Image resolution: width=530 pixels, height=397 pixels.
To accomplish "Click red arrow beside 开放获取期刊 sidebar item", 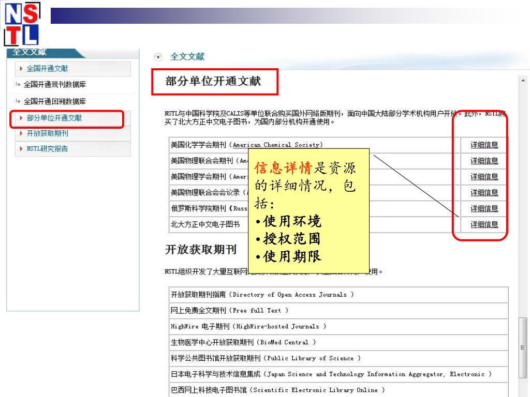I will (x=21, y=133).
